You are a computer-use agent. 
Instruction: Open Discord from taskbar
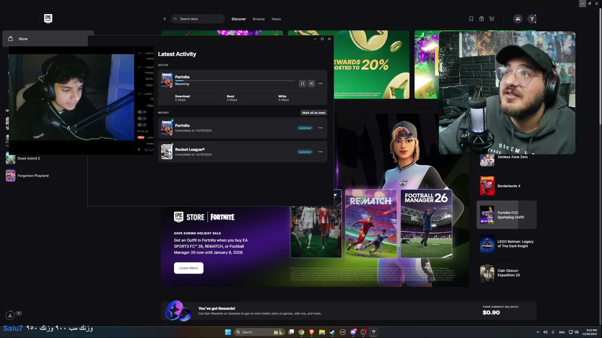[353, 332]
